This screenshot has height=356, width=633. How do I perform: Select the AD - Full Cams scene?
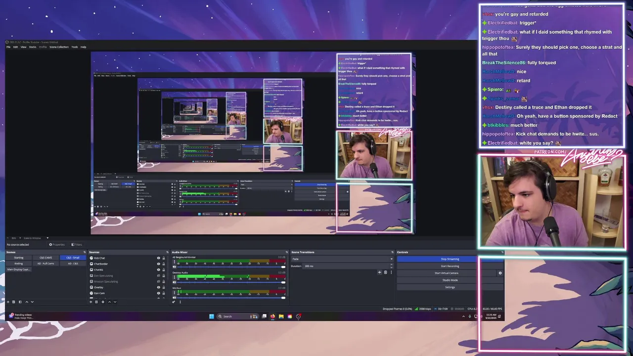click(x=45, y=264)
